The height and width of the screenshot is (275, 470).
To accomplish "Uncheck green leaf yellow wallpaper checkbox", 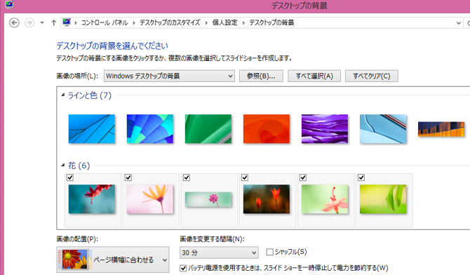I will [361, 177].
